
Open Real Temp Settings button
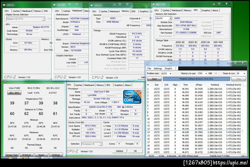tap(56, 155)
